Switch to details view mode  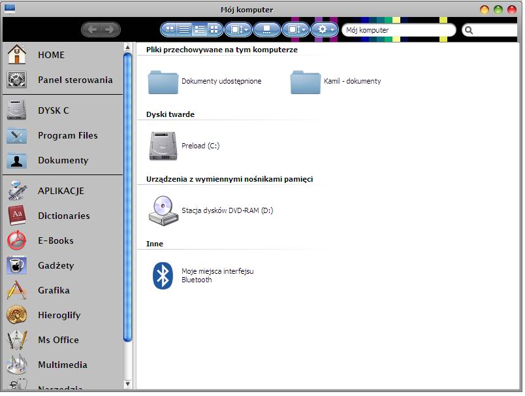tap(200, 30)
